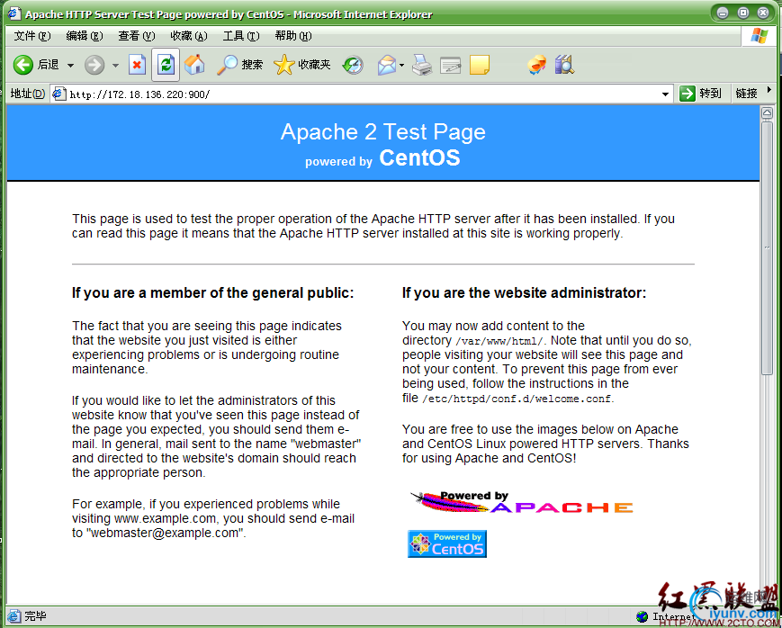782x628 pixels.
Task: Click the /etc/httpd/conf.d/welcome.conf path
Action: (517, 399)
